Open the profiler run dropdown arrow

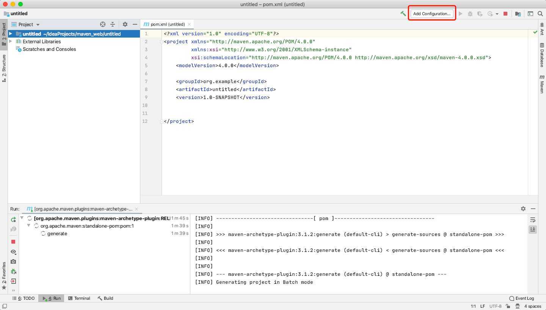(497, 14)
